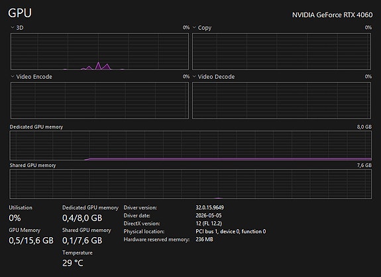Click the 29 °C temperature reading
This screenshot has height=277, width=381.
point(73,263)
